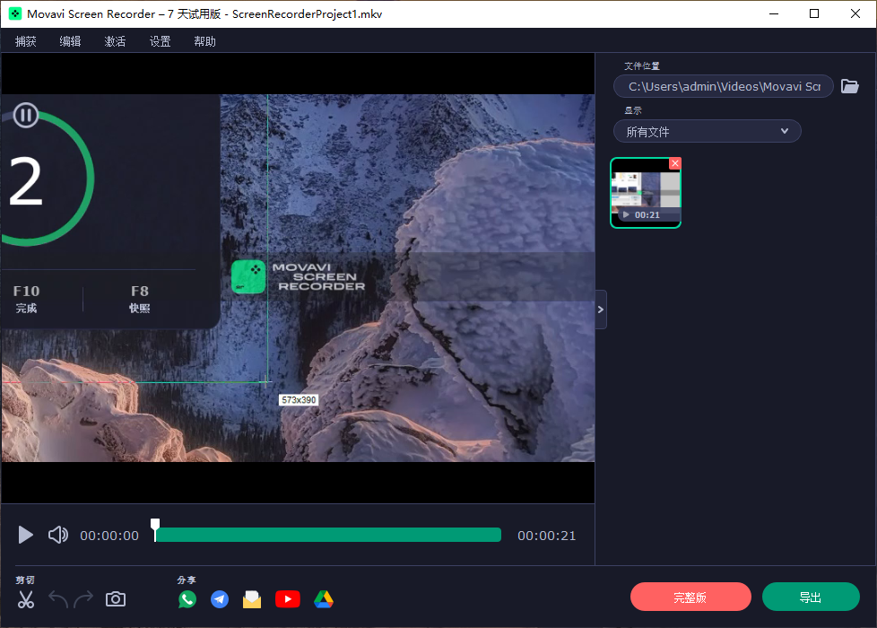Click the 完整版 full version button
The image size is (877, 628).
[x=690, y=597]
